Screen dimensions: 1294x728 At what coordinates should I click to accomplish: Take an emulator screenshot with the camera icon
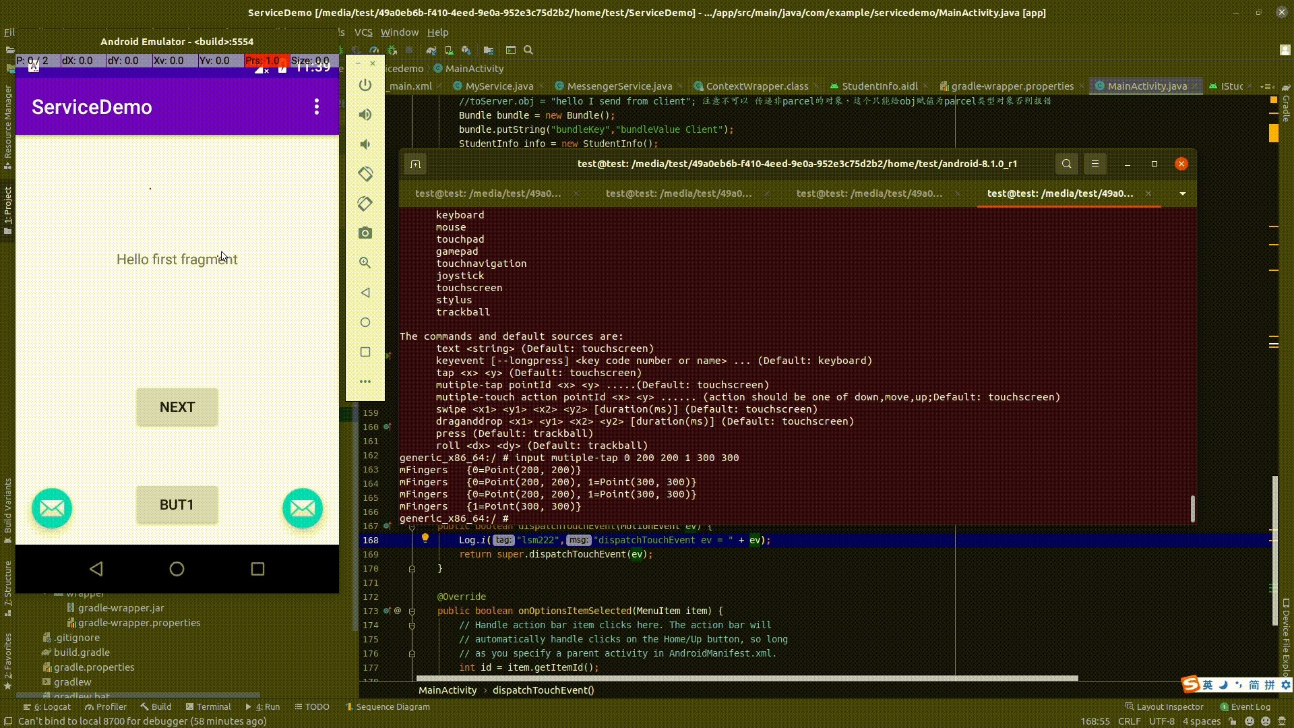365,233
